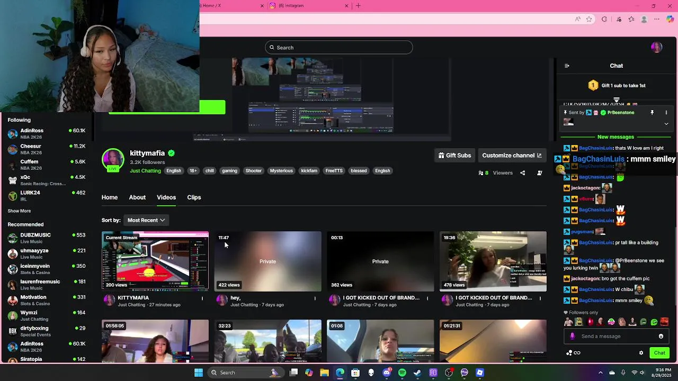Open the Current Stream video thumbnail

[155, 261]
